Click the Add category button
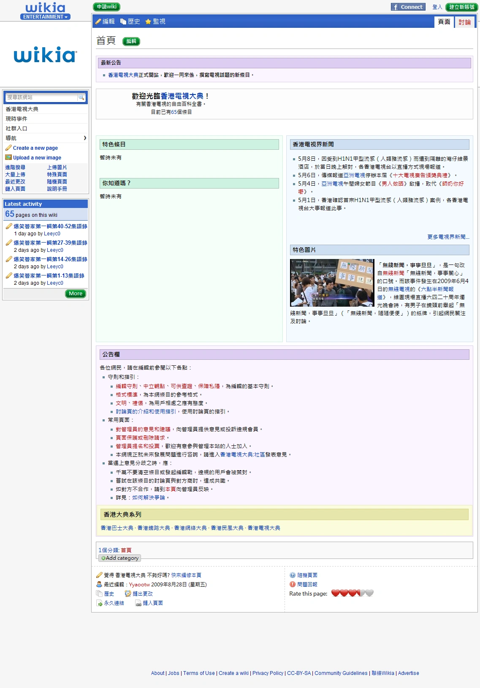This screenshot has height=688, width=480. (x=119, y=558)
